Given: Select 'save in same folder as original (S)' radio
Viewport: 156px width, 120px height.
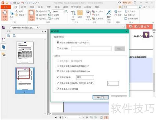Looking at the screenshot, I should tap(58, 43).
